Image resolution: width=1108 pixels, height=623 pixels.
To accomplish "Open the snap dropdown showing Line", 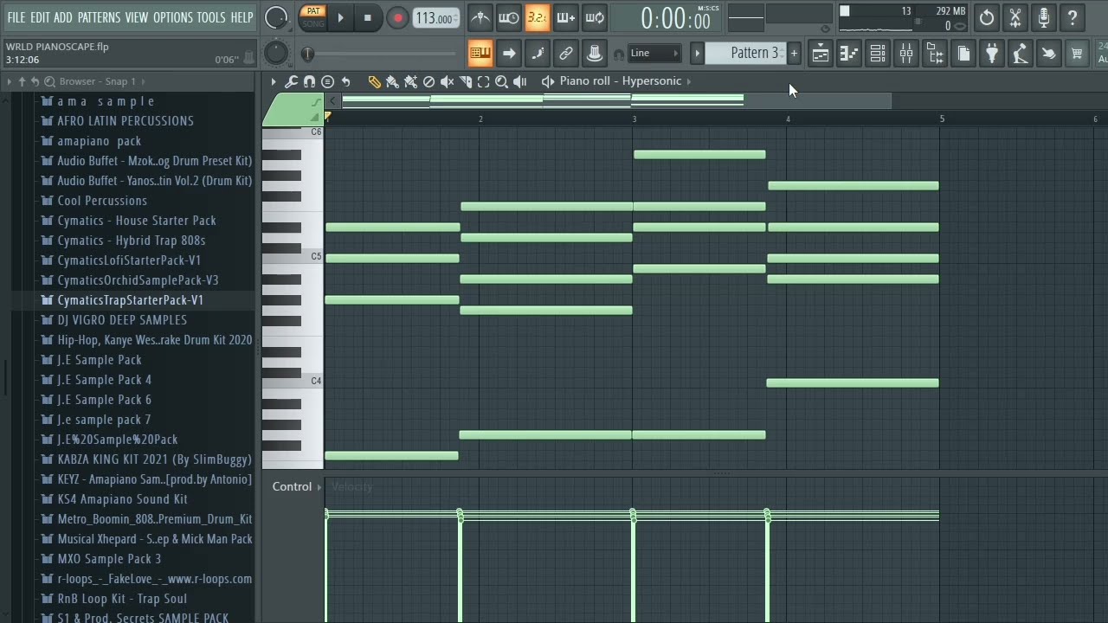I will pos(654,54).
